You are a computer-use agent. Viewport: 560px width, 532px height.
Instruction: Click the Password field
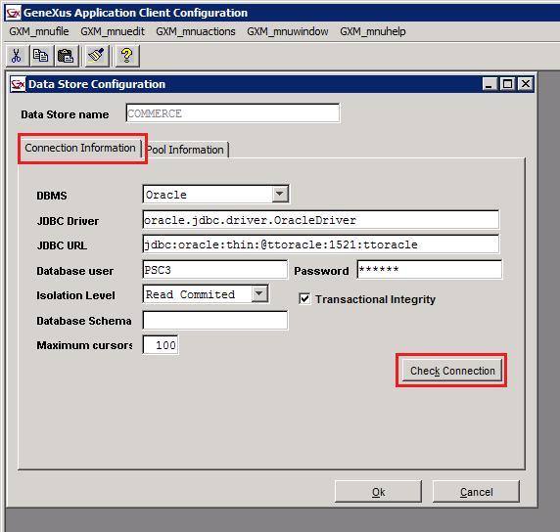[x=430, y=270]
